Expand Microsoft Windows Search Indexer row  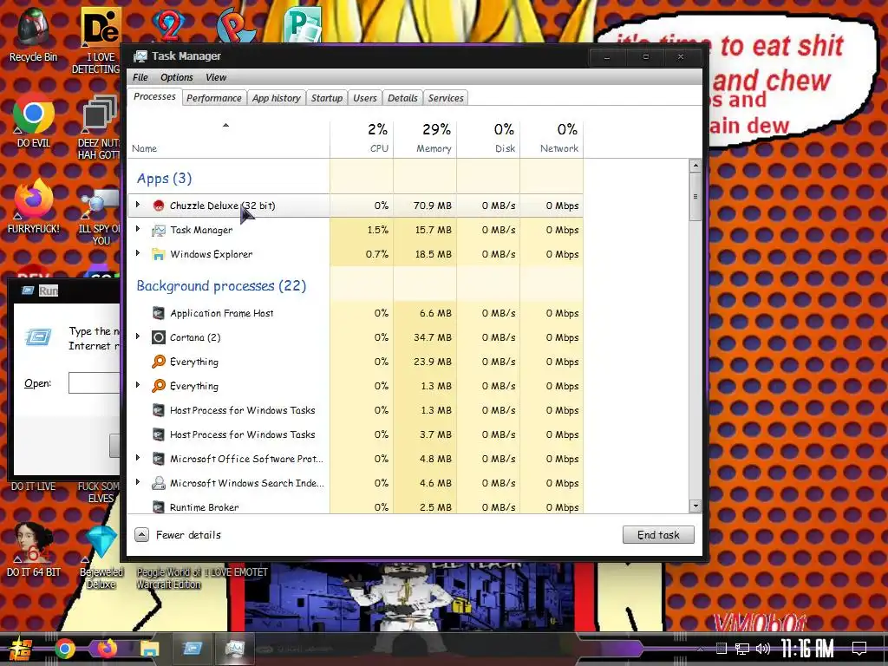(138, 482)
